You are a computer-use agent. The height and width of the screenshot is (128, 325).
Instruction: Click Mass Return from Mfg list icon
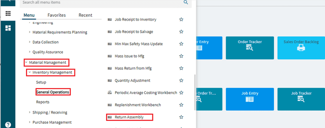110,69
